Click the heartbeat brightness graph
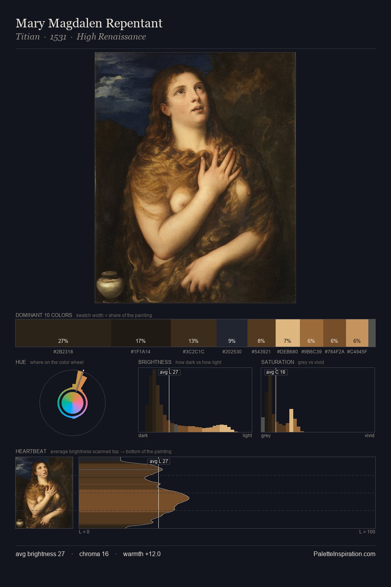 227,493
